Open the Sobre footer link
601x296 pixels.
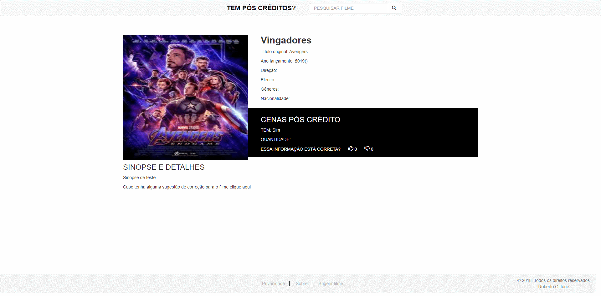(x=301, y=283)
